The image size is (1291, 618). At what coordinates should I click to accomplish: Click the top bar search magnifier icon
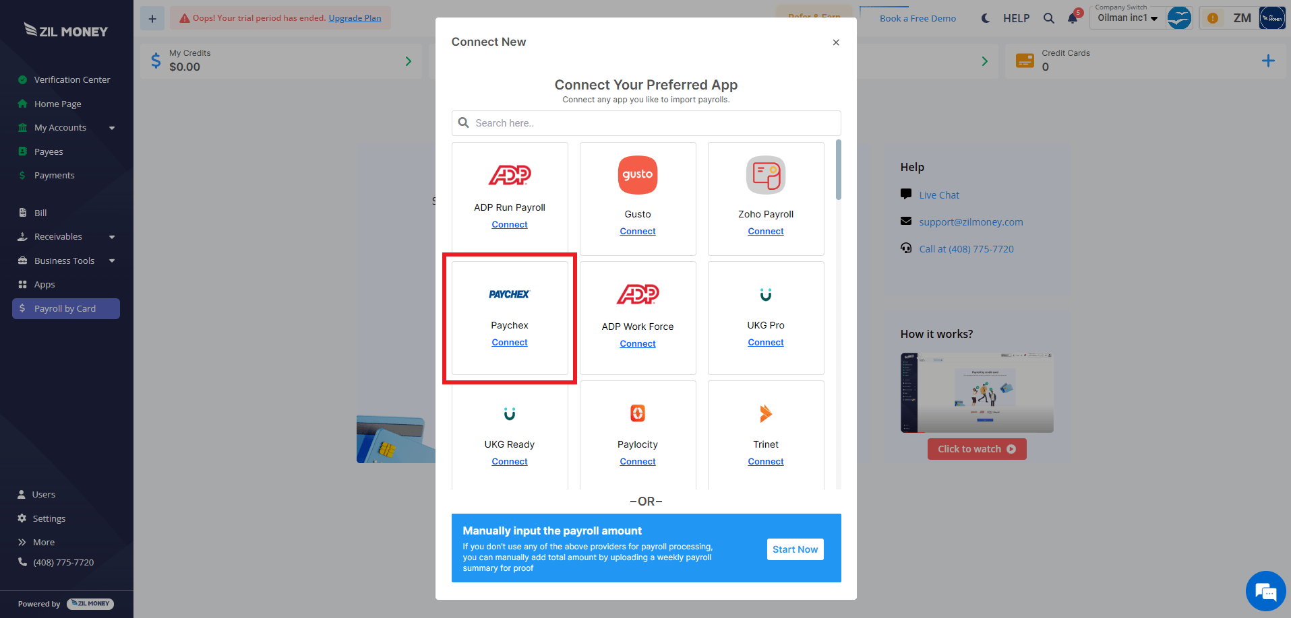(x=1049, y=18)
